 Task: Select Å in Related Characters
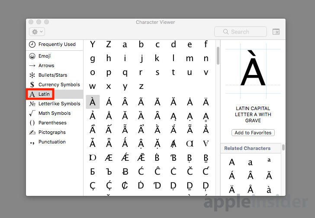click(251, 189)
